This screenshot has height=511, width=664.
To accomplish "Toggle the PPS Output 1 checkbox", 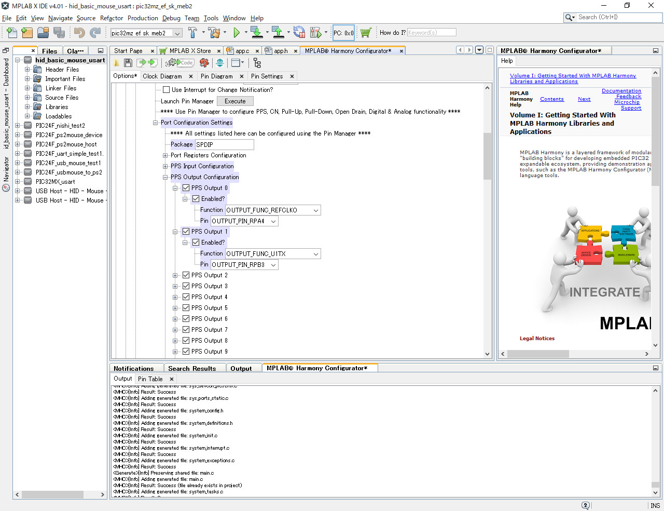I will 186,232.
